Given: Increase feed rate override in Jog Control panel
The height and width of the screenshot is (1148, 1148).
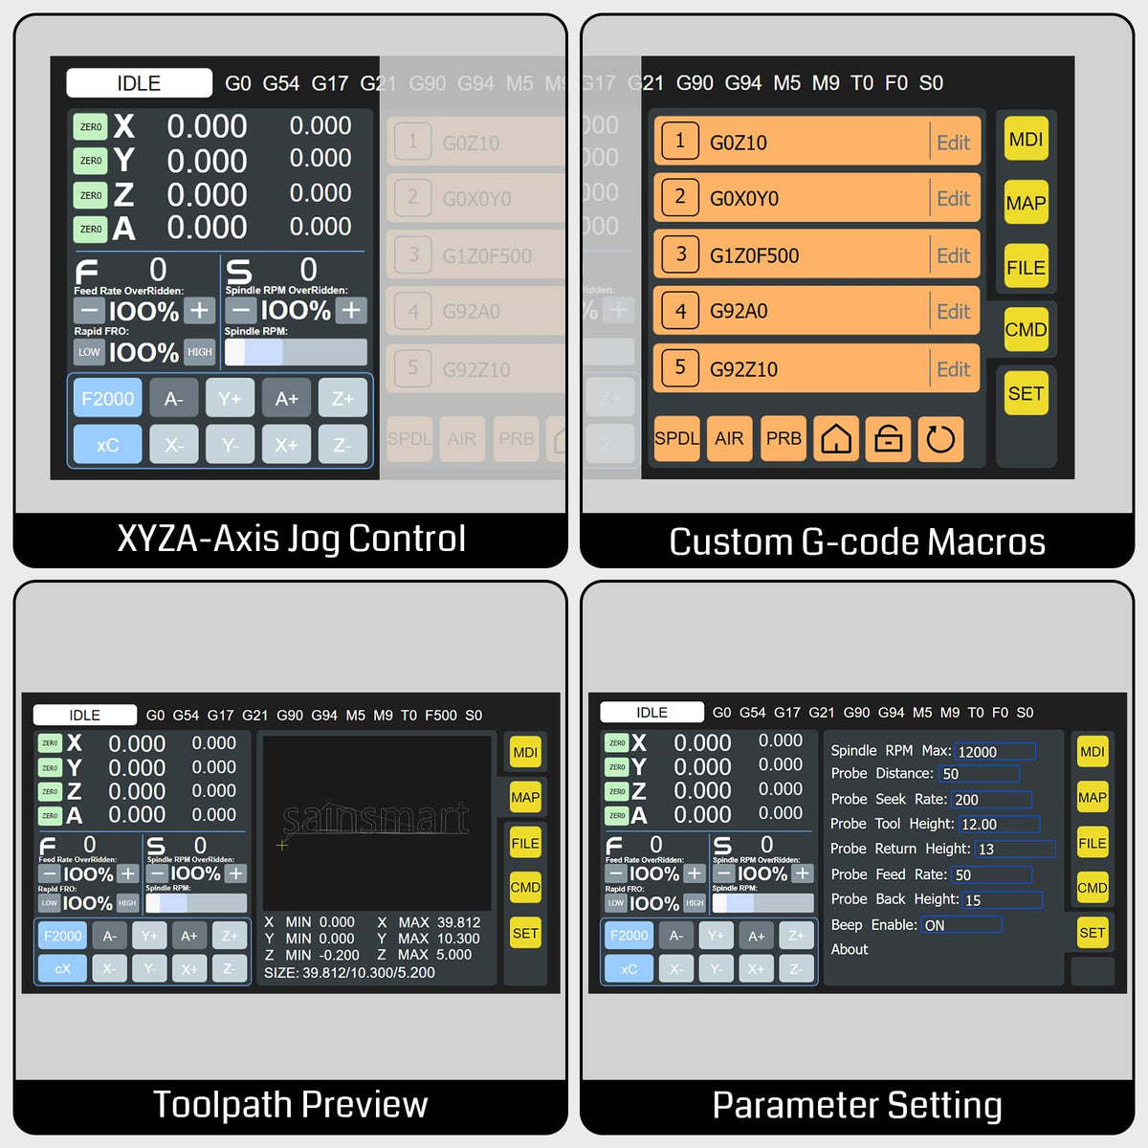Looking at the screenshot, I should tap(199, 311).
